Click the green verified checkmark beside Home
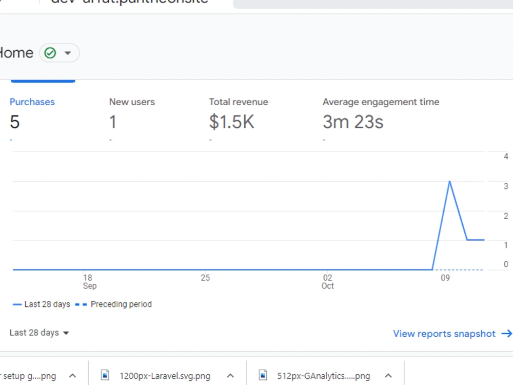The width and height of the screenshot is (513, 385). point(50,52)
